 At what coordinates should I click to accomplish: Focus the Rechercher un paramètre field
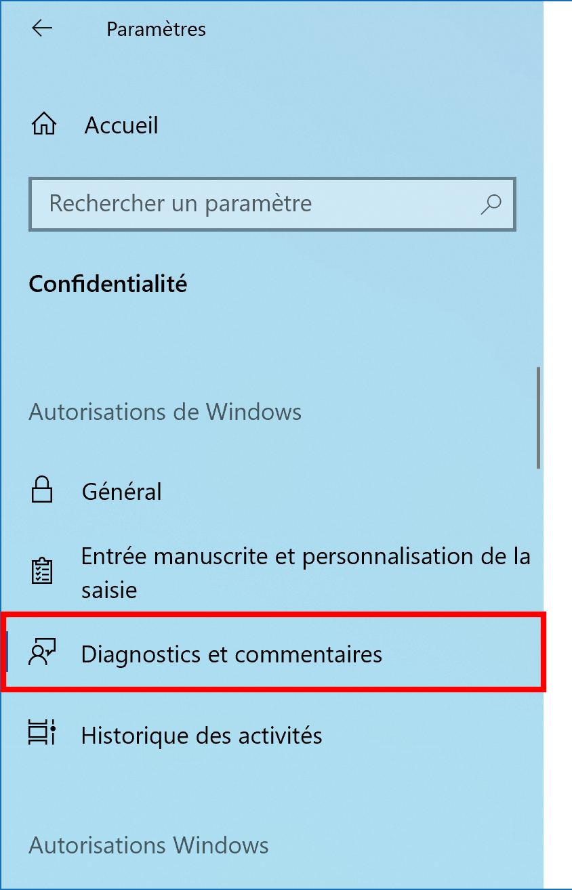pos(272,204)
